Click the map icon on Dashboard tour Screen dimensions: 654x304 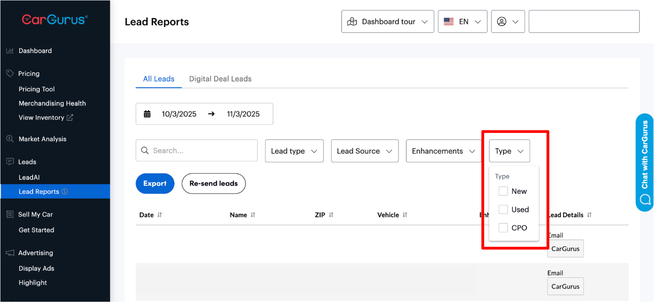pos(352,22)
